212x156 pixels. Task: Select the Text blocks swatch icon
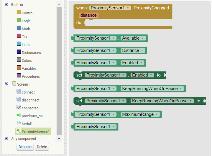point(19,36)
